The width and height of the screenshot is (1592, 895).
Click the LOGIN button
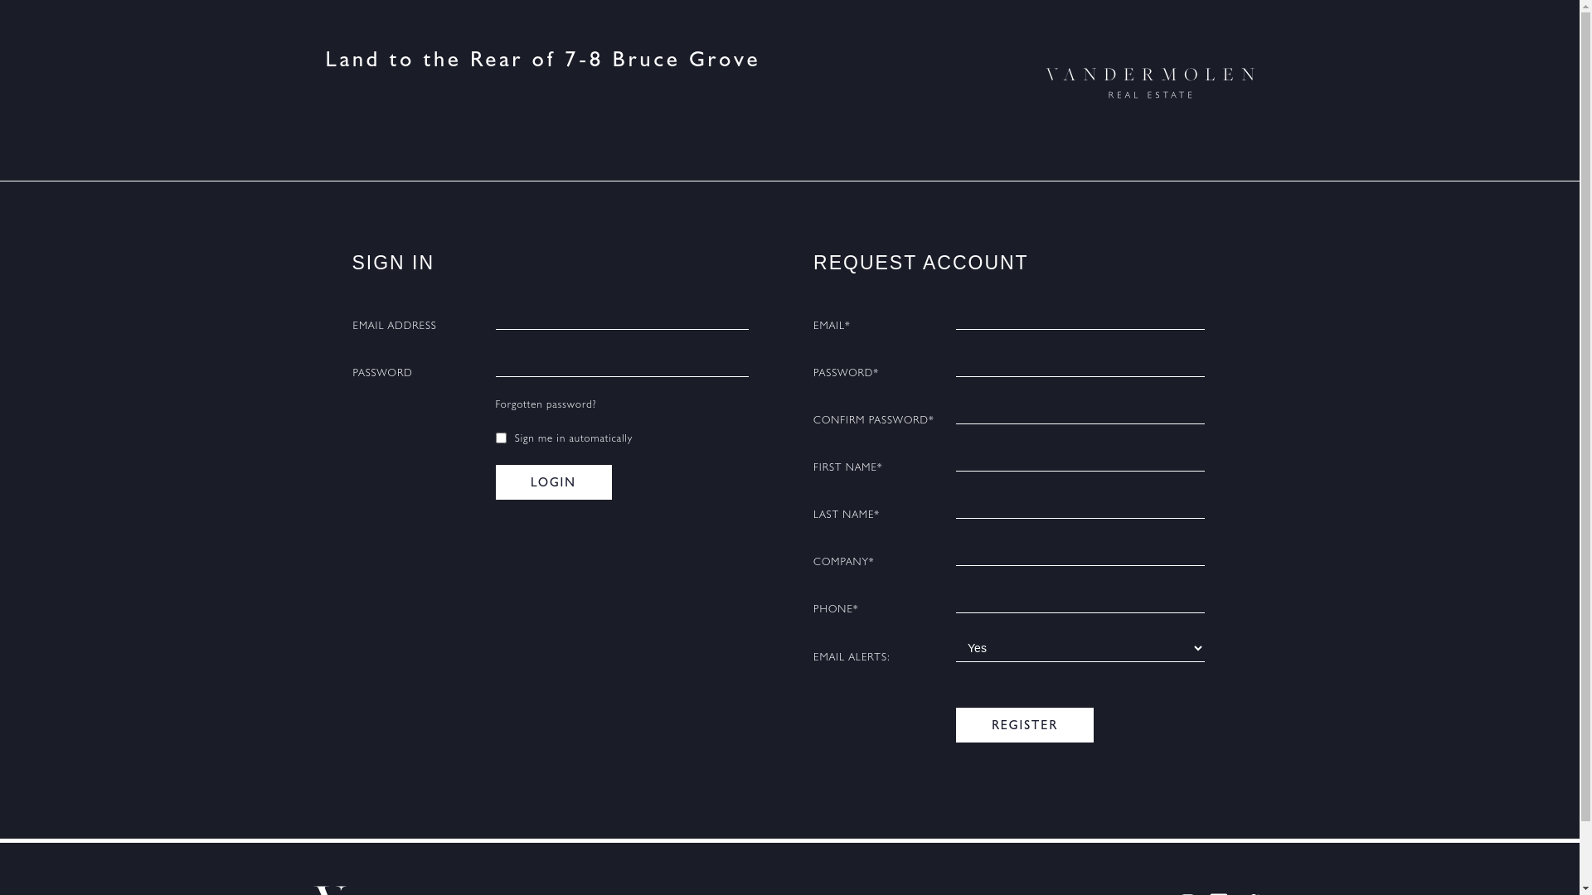click(554, 482)
